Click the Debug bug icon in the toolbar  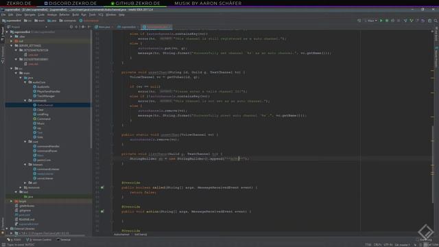[387, 21]
